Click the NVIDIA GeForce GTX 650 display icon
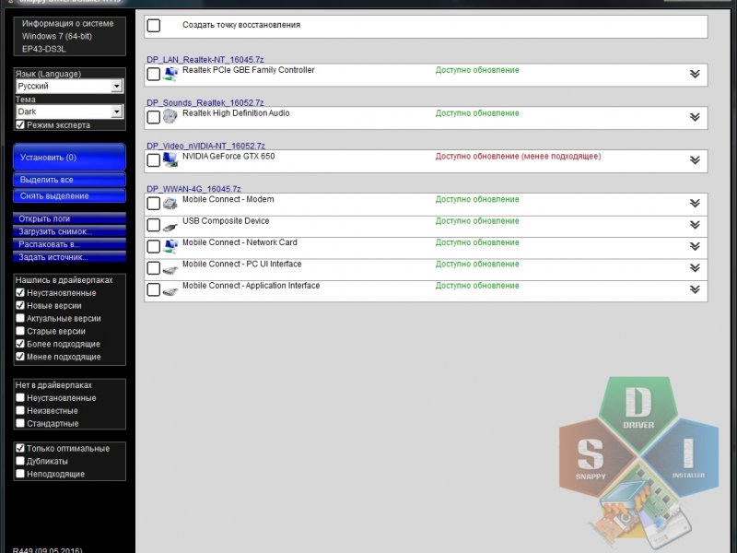Screen dimensions: 737x553 pyautogui.click(x=170, y=159)
